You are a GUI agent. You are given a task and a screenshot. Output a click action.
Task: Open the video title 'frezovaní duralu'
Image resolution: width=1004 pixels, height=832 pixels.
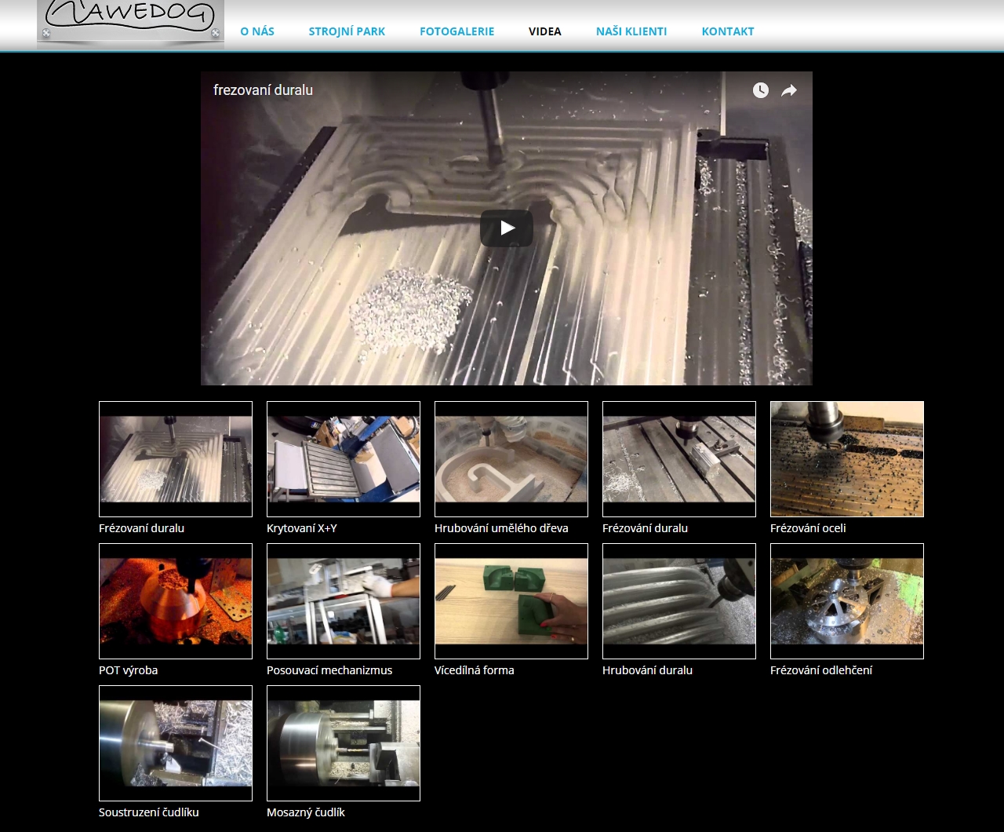click(263, 90)
